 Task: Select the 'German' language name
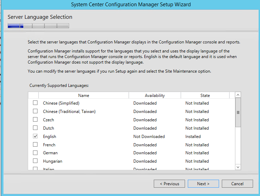[50, 153]
